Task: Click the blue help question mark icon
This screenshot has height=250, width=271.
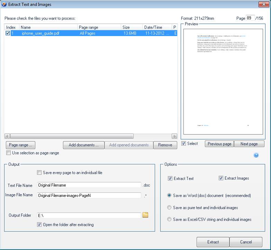Action: (x=256, y=155)
